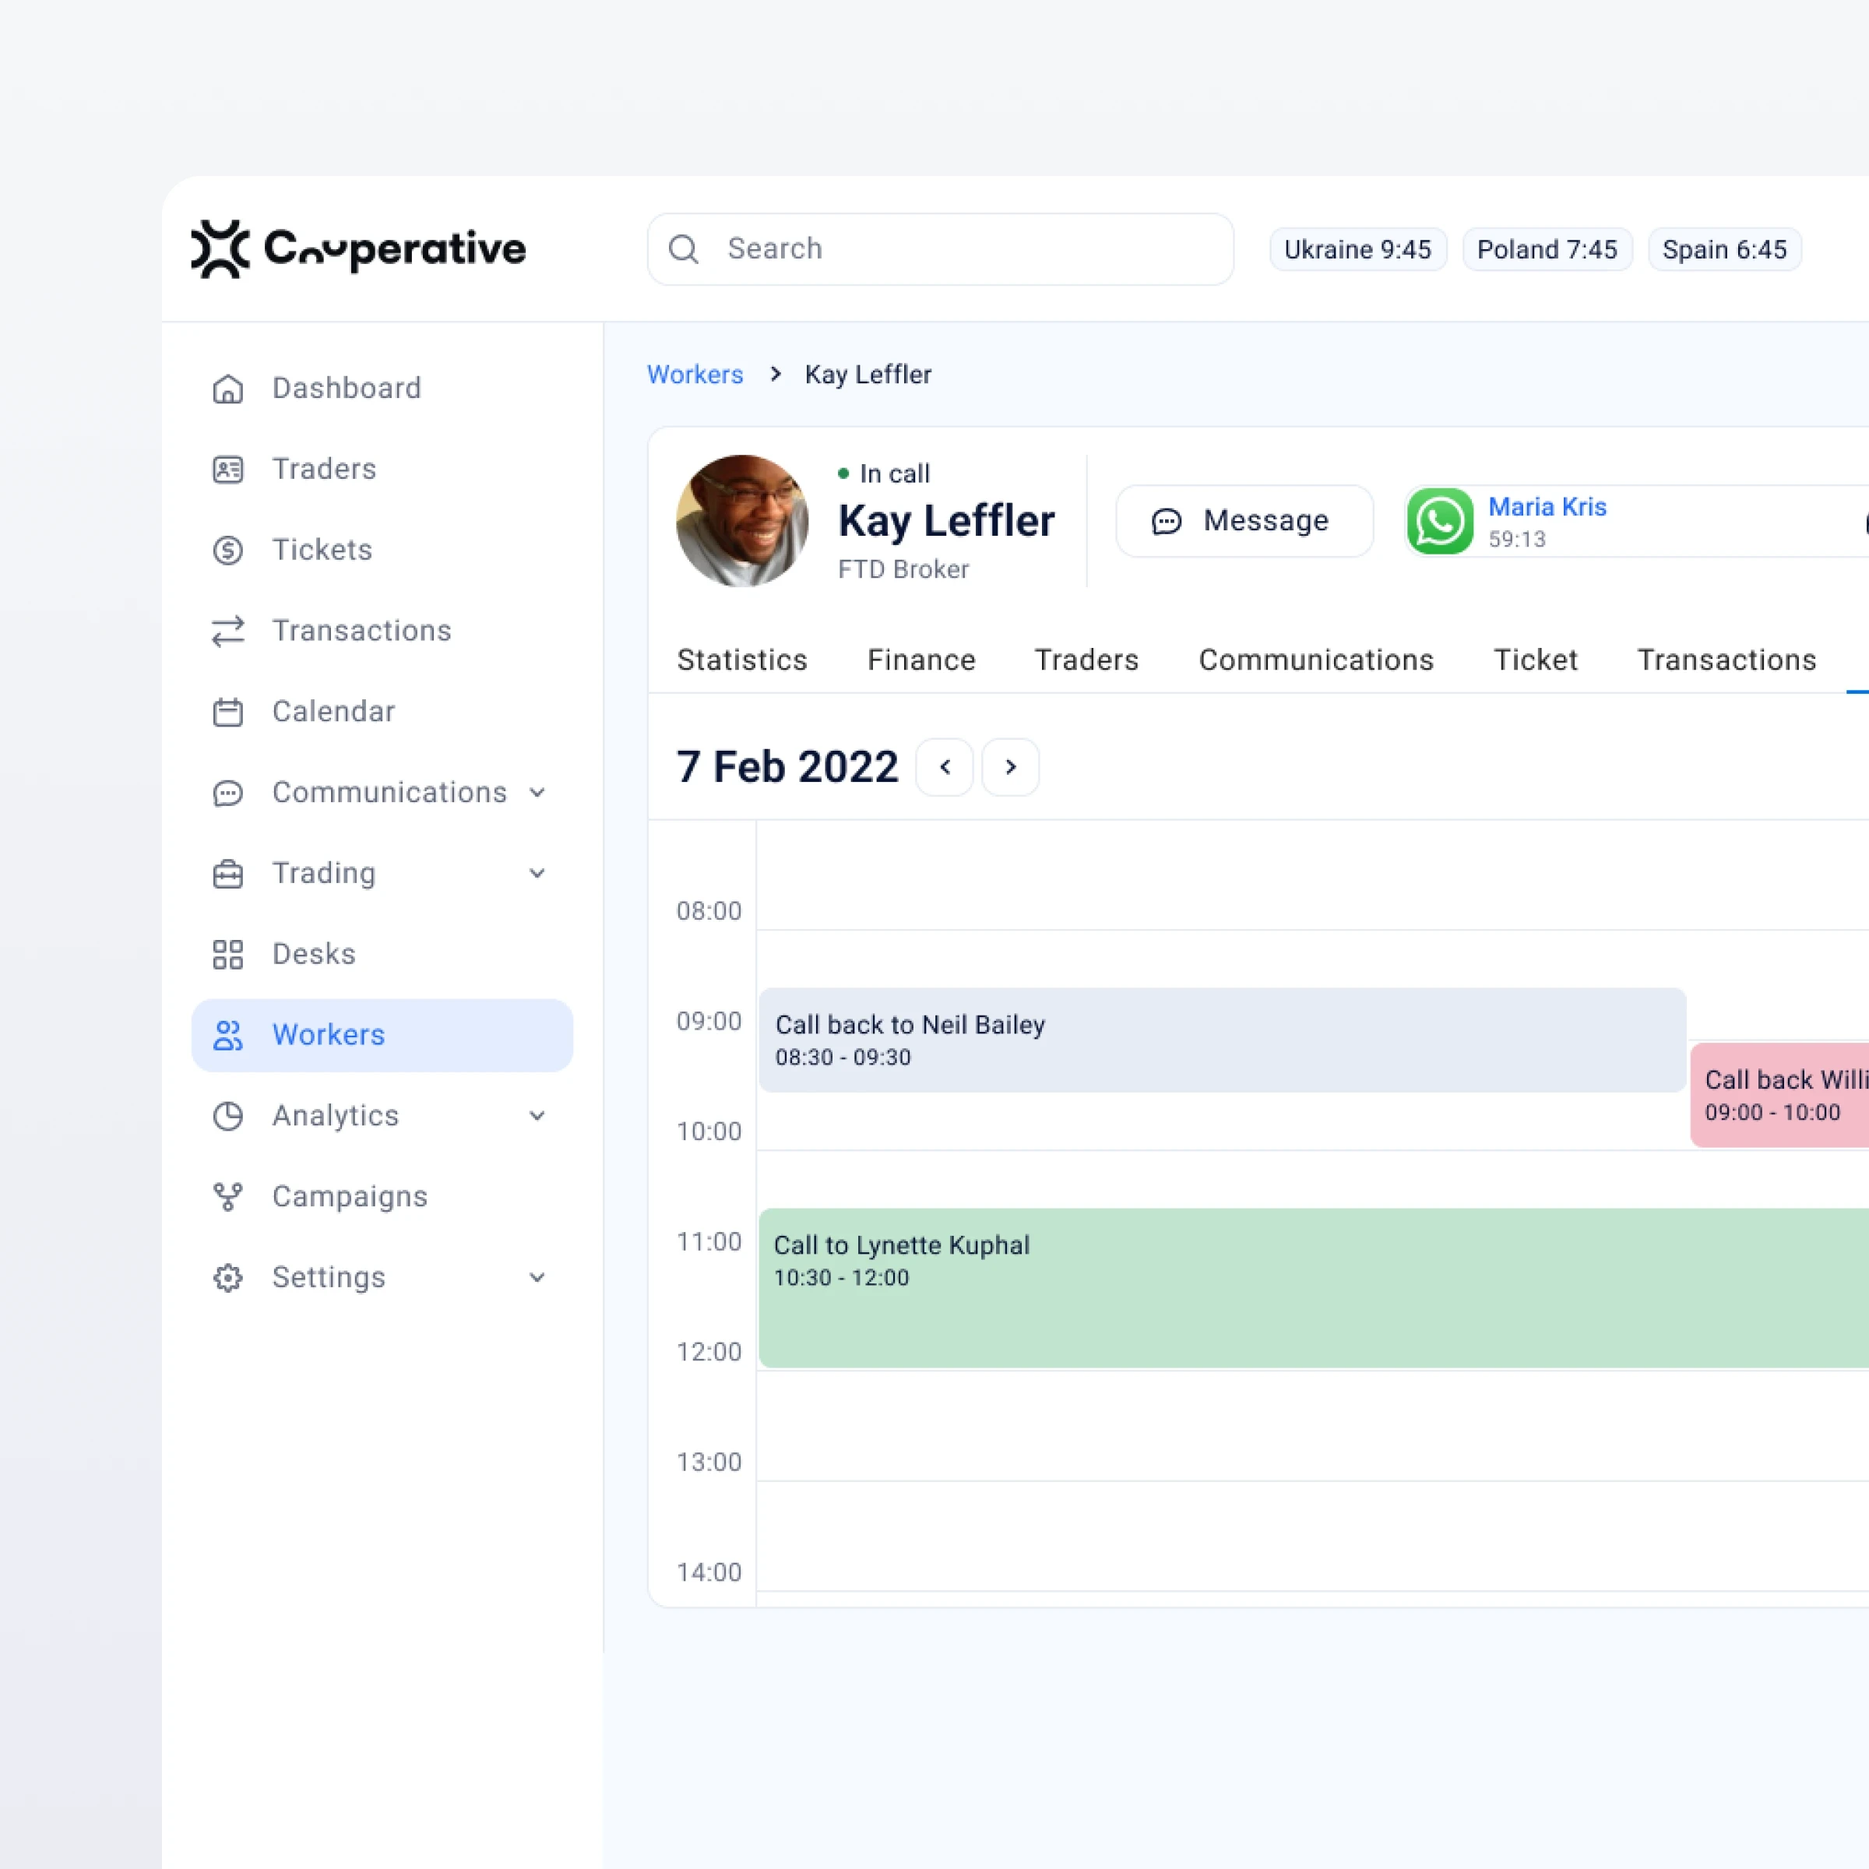Expand the Analytics sidebar section

pyautogui.click(x=537, y=1115)
